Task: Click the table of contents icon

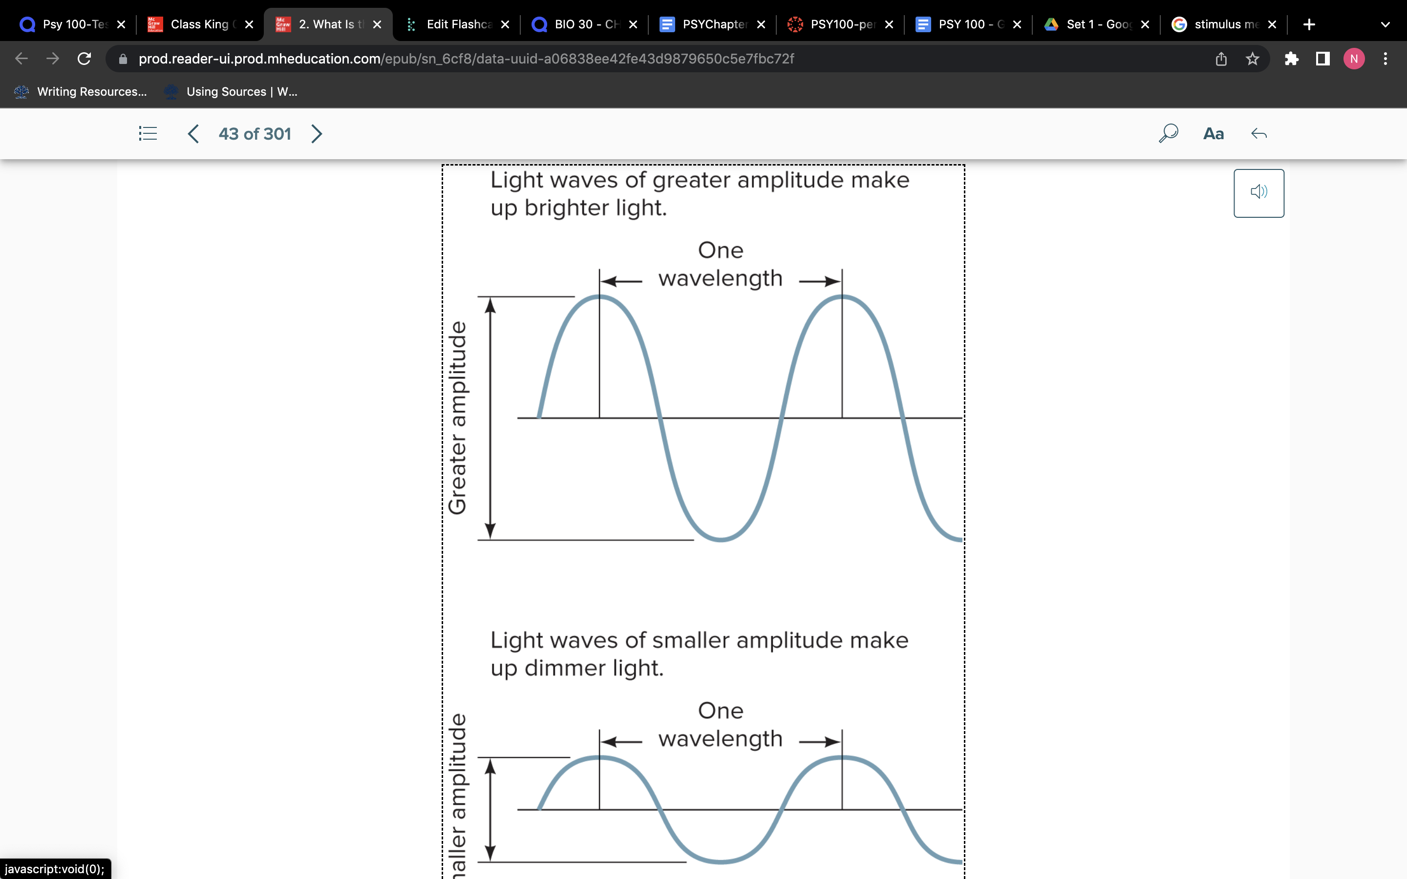Action: (x=147, y=133)
